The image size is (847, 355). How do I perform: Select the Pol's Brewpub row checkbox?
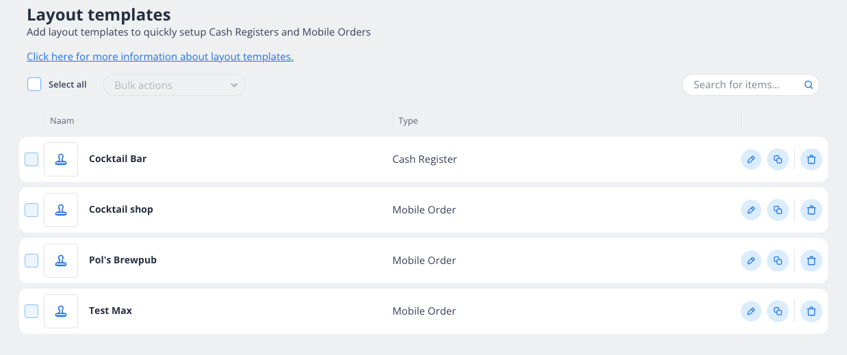[x=31, y=261]
